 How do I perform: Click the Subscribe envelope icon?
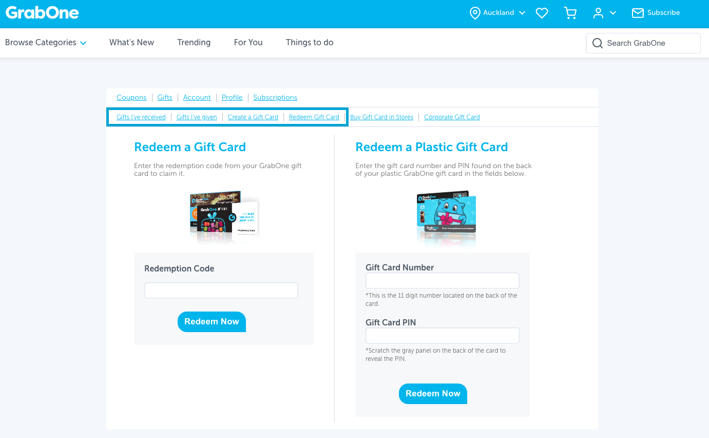click(638, 13)
